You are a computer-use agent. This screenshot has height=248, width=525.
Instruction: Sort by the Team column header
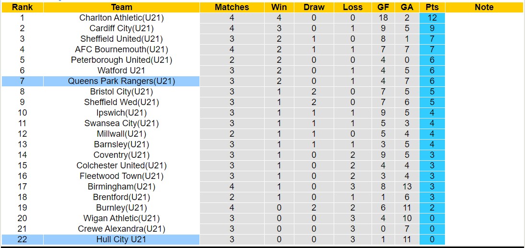[121, 7]
